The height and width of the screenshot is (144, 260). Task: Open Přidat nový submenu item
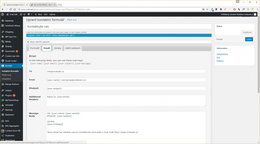coord(6,75)
